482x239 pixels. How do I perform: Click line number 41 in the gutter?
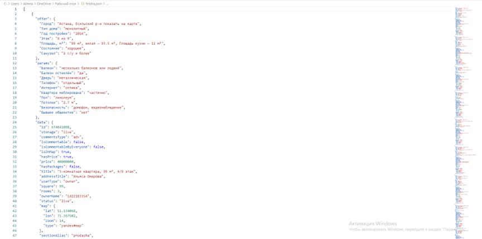coord(15,206)
